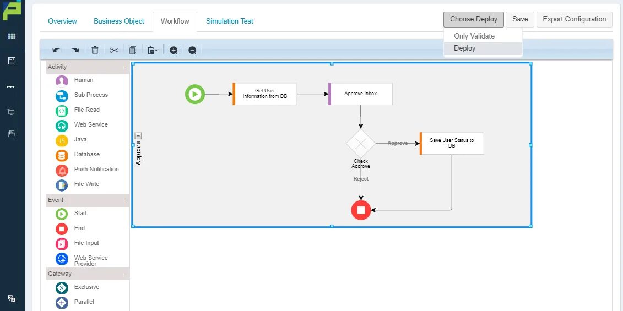Click the Approve lane title text
The height and width of the screenshot is (311, 623).
138,153
